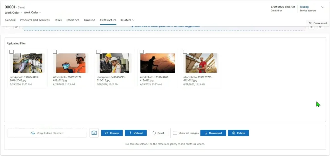Viewport: 330px width, 156px height.
Task: Select checkbox for istockphoto-1393223700 image
Action: (185, 52)
